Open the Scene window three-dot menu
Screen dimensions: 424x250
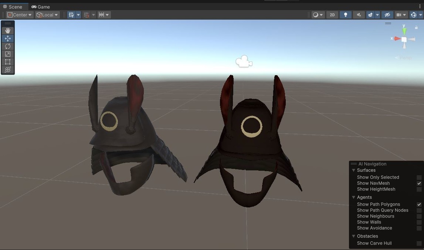[420, 6]
